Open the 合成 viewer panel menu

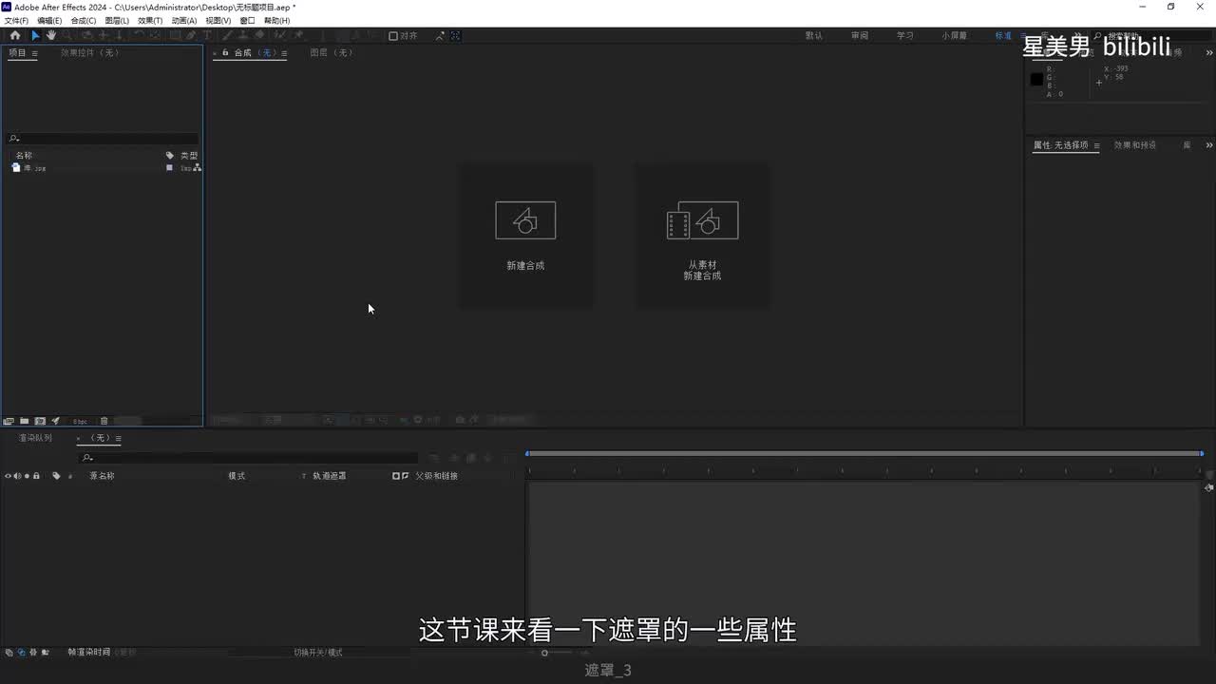click(283, 53)
